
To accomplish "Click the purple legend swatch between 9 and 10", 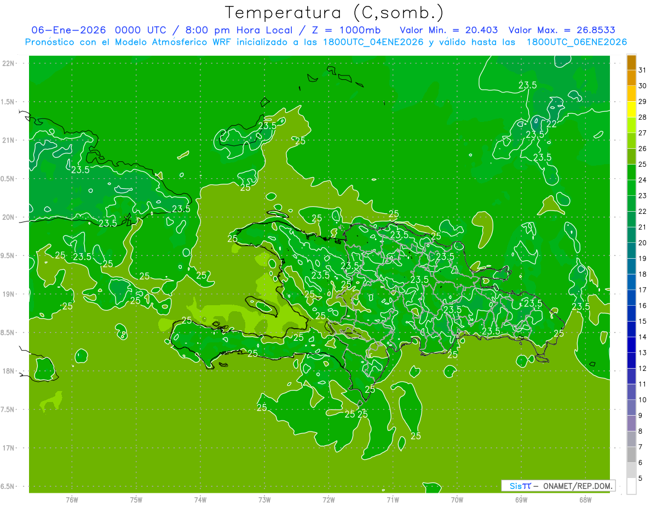I will (631, 407).
